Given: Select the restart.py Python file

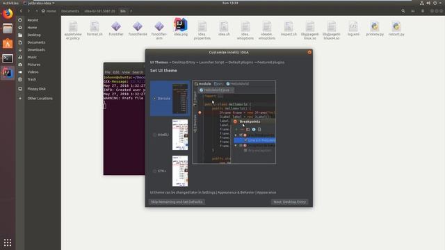Looking at the screenshot, I should [396, 28].
